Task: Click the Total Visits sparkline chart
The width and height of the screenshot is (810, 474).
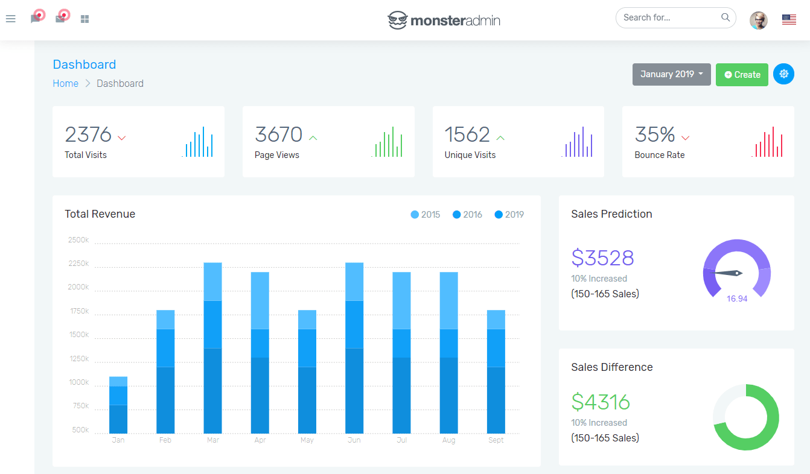Action: click(x=197, y=142)
